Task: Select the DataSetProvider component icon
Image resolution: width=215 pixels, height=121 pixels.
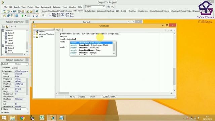Action: 58,15
